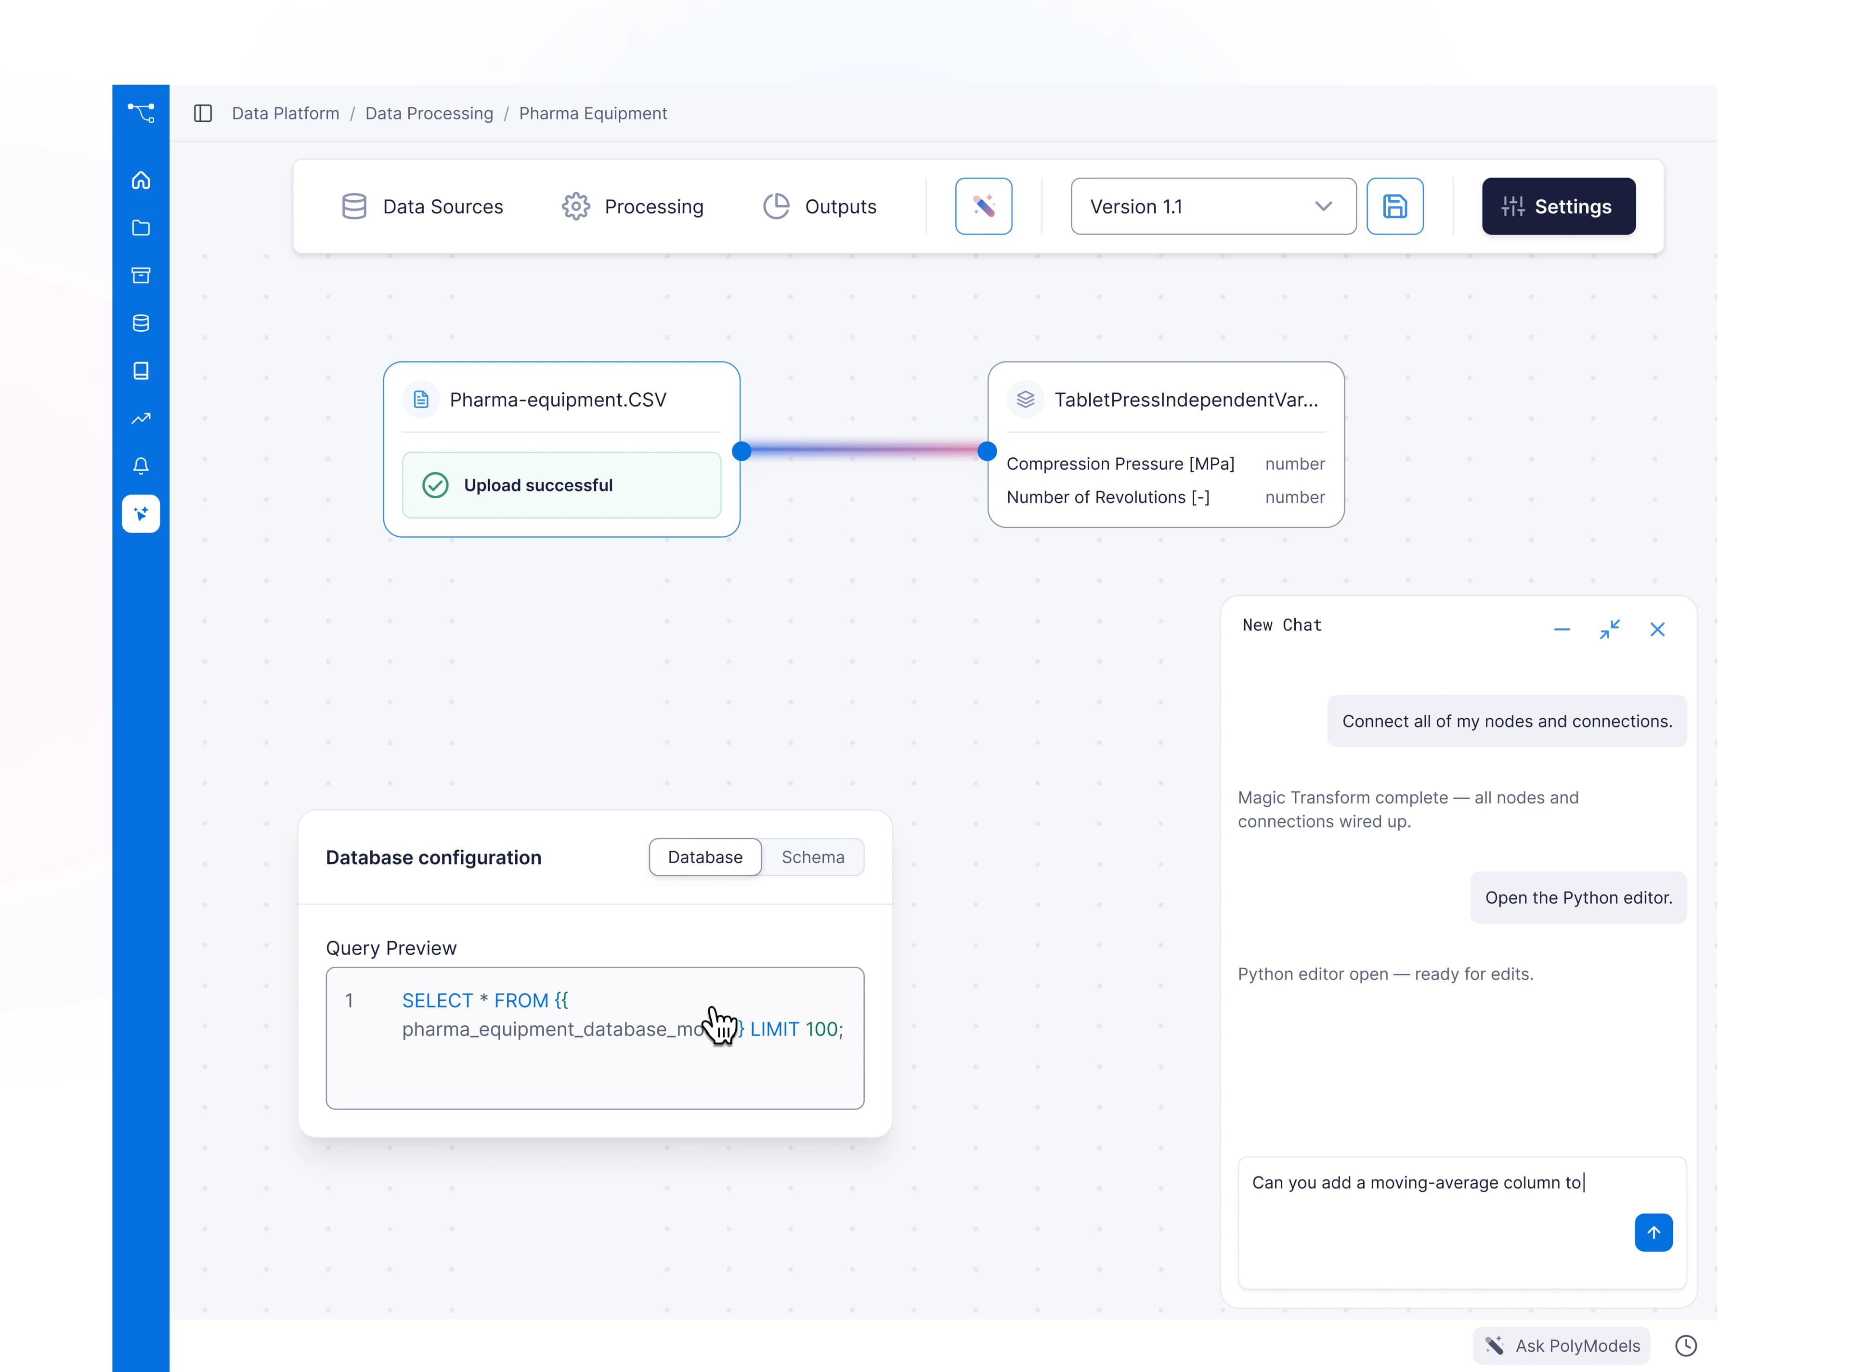Open the Version 1.1 dropdown
The height and width of the screenshot is (1372, 1849).
tap(1213, 206)
